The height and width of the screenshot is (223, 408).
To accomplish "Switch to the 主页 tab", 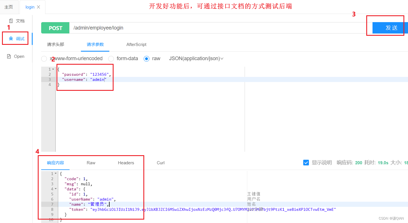I will (x=9, y=7).
